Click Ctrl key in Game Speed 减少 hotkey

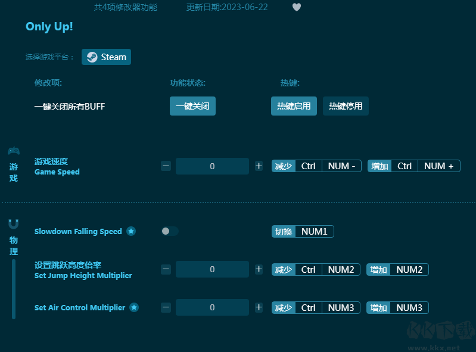click(309, 166)
